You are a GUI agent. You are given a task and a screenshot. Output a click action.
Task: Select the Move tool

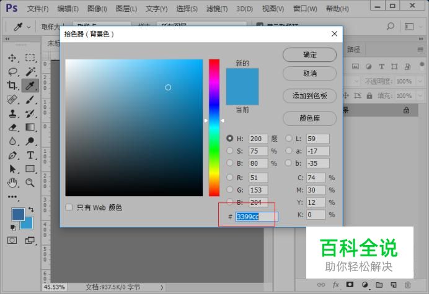click(12, 58)
